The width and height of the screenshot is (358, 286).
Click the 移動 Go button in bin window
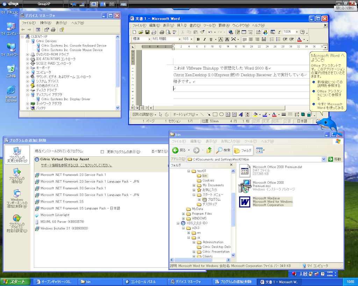(335, 159)
